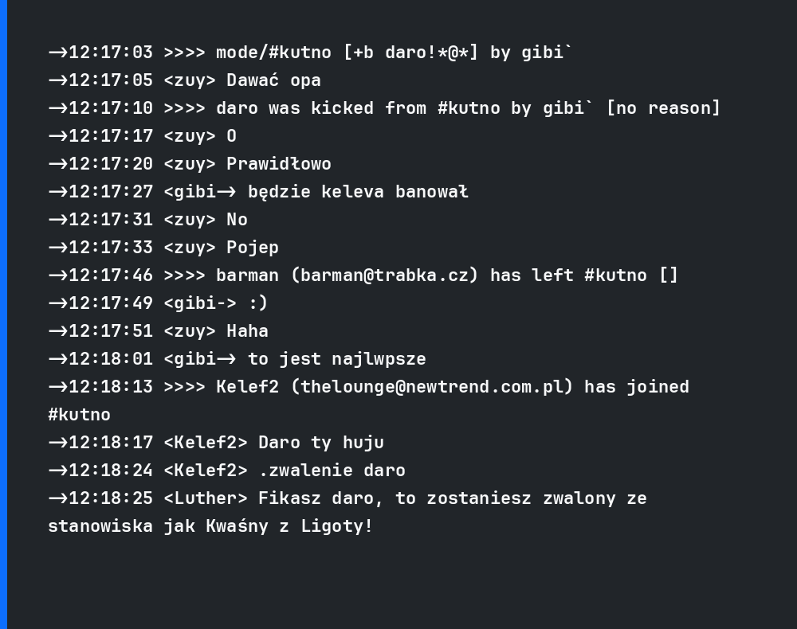Click the "Dawać opa" message
This screenshot has width=797, height=629.
pyautogui.click(x=273, y=80)
